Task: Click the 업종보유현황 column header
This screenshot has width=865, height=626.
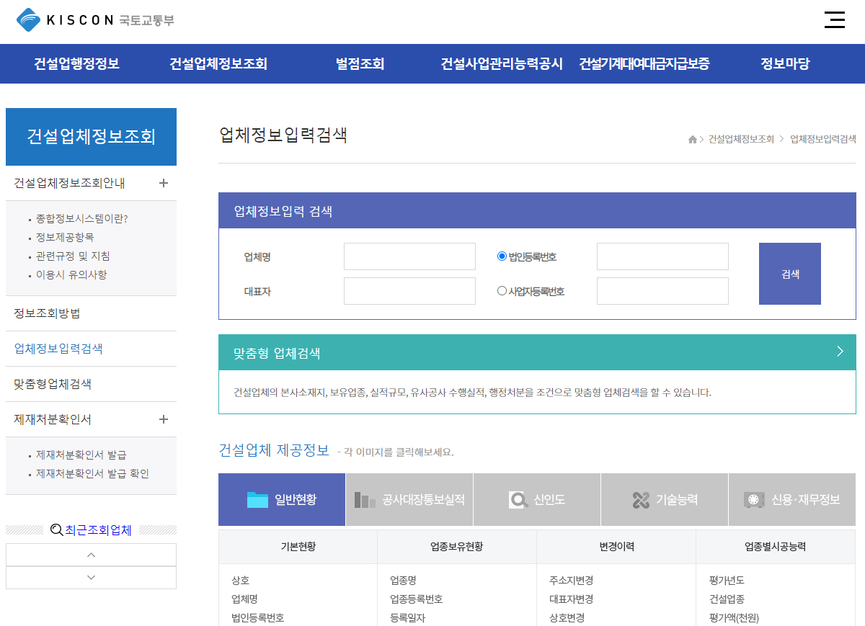Action: 457,547
